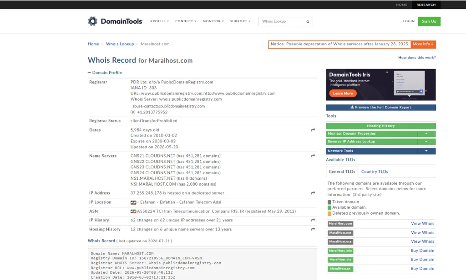The image size is (466, 280).
Task: Expand Monitor Domain Properties arrow
Action: [426, 133]
